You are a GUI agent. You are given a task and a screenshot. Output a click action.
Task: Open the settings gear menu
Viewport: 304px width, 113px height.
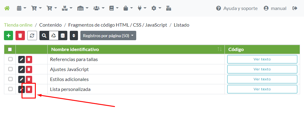coord(156,8)
